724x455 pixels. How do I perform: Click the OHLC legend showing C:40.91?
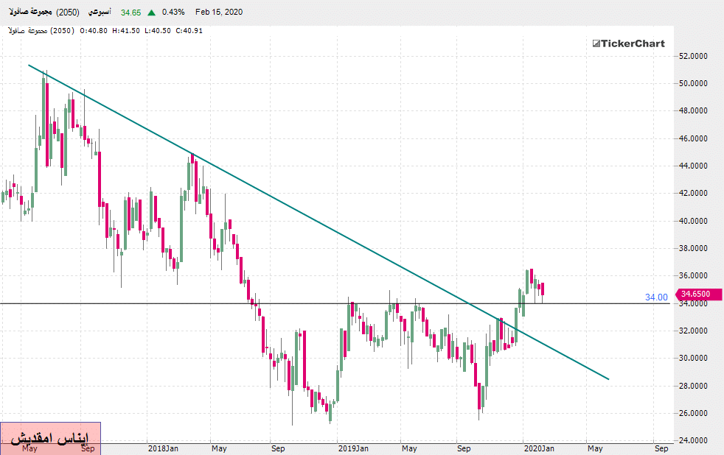103,30
